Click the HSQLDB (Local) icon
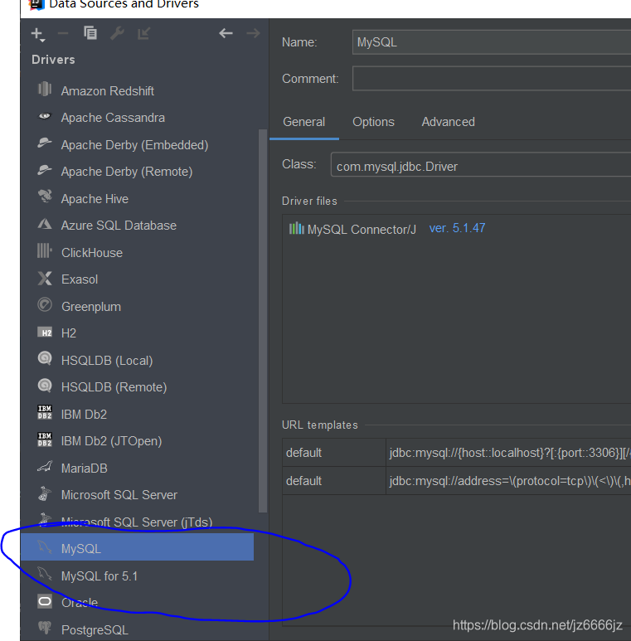The height and width of the screenshot is (641, 631). [45, 358]
